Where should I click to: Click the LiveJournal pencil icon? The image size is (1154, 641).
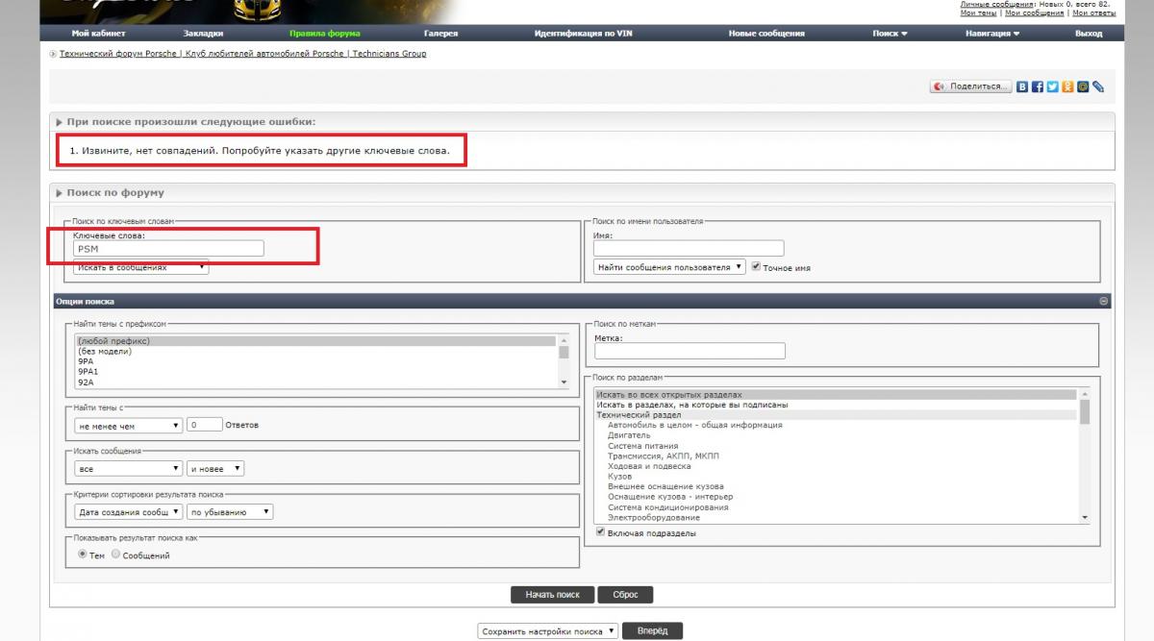[1097, 86]
